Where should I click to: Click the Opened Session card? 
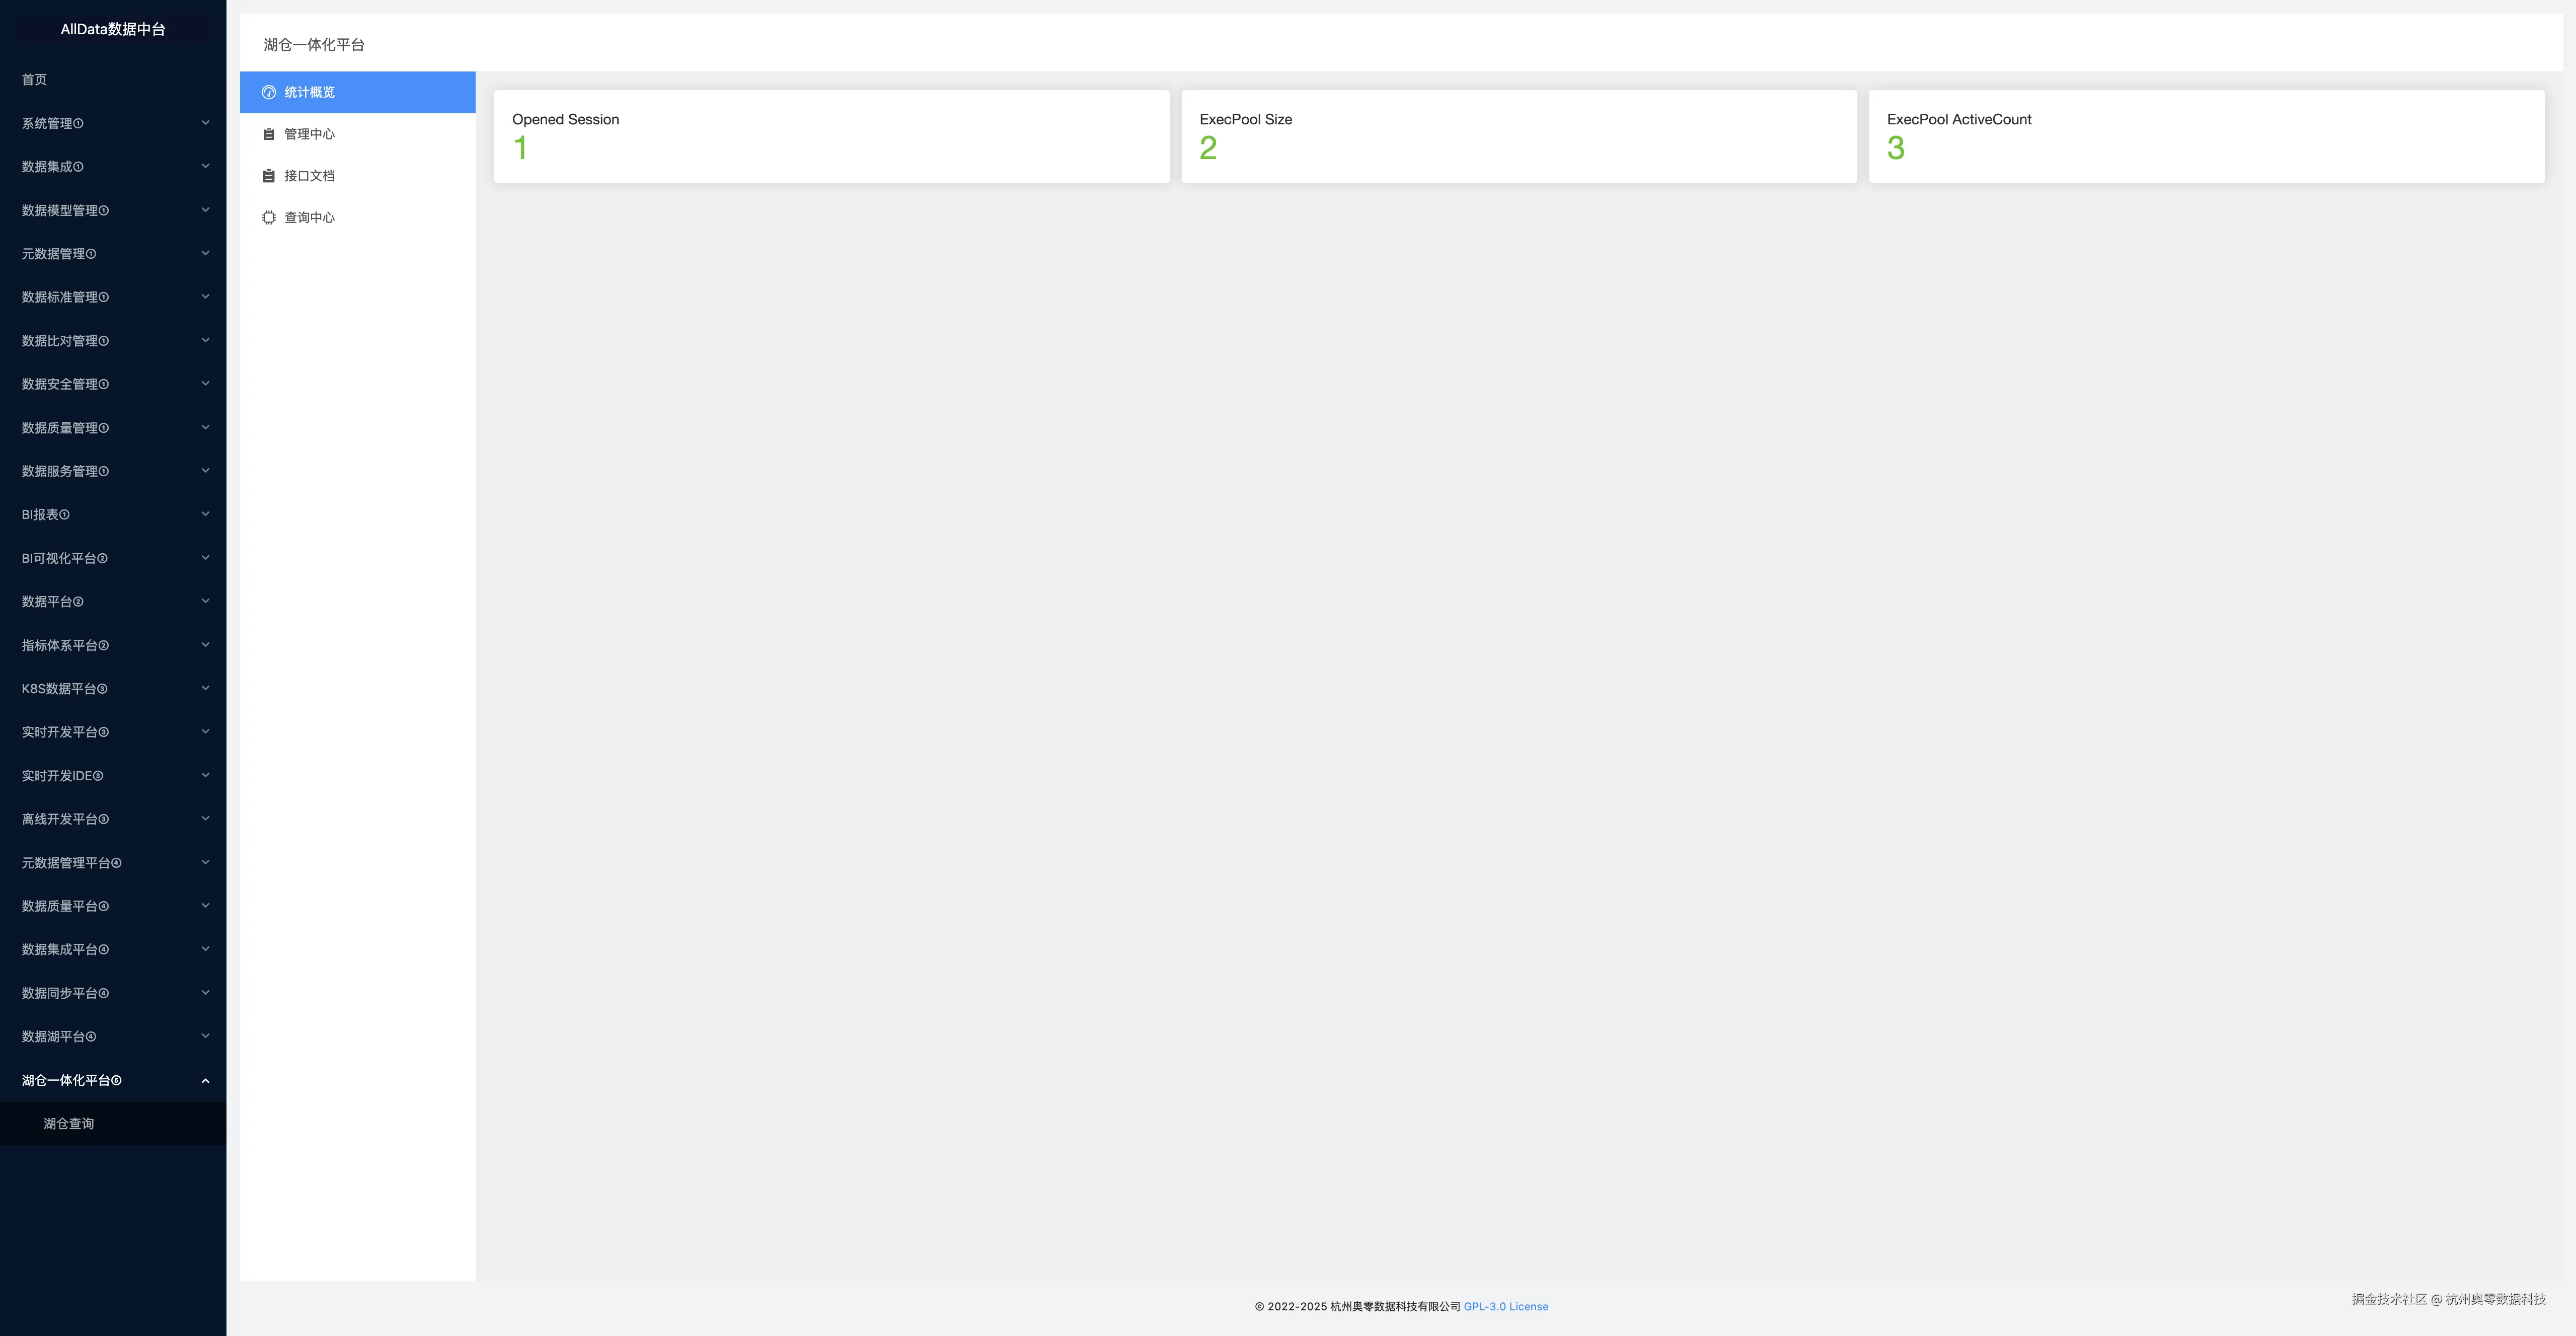831,136
